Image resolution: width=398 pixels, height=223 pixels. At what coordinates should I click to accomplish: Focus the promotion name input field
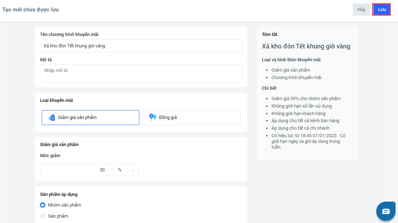coord(141,46)
